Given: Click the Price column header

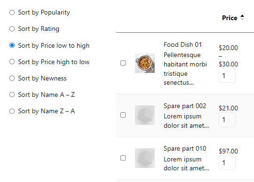Looking at the screenshot, I should pyautogui.click(x=230, y=18).
